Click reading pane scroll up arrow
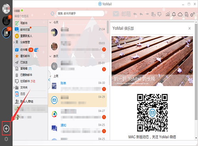Viewport: 198px width, 146px height. tap(196, 22)
